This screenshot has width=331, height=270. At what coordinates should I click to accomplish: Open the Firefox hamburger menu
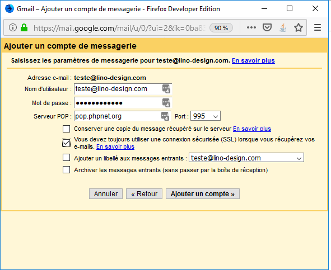pos(318,27)
